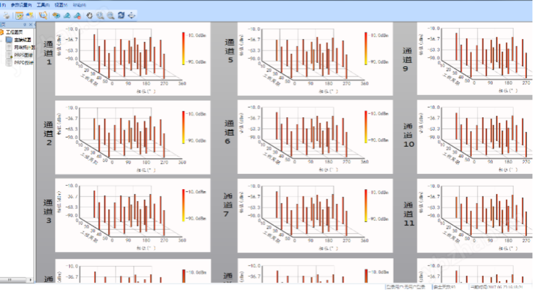This screenshot has width=533, height=291.
Task: Click the zoom in magnifier icon
Action: pos(100,15)
